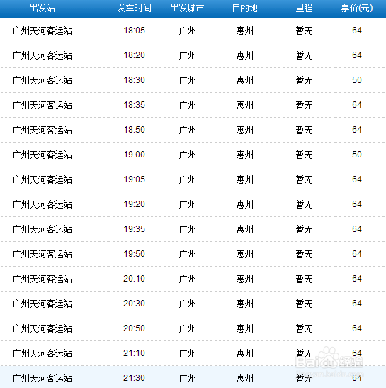Click destination 惠州 in the 19:35 row

point(244,229)
